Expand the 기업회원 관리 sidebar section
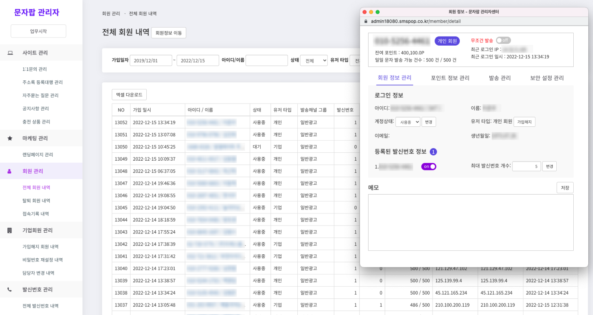 click(41, 230)
